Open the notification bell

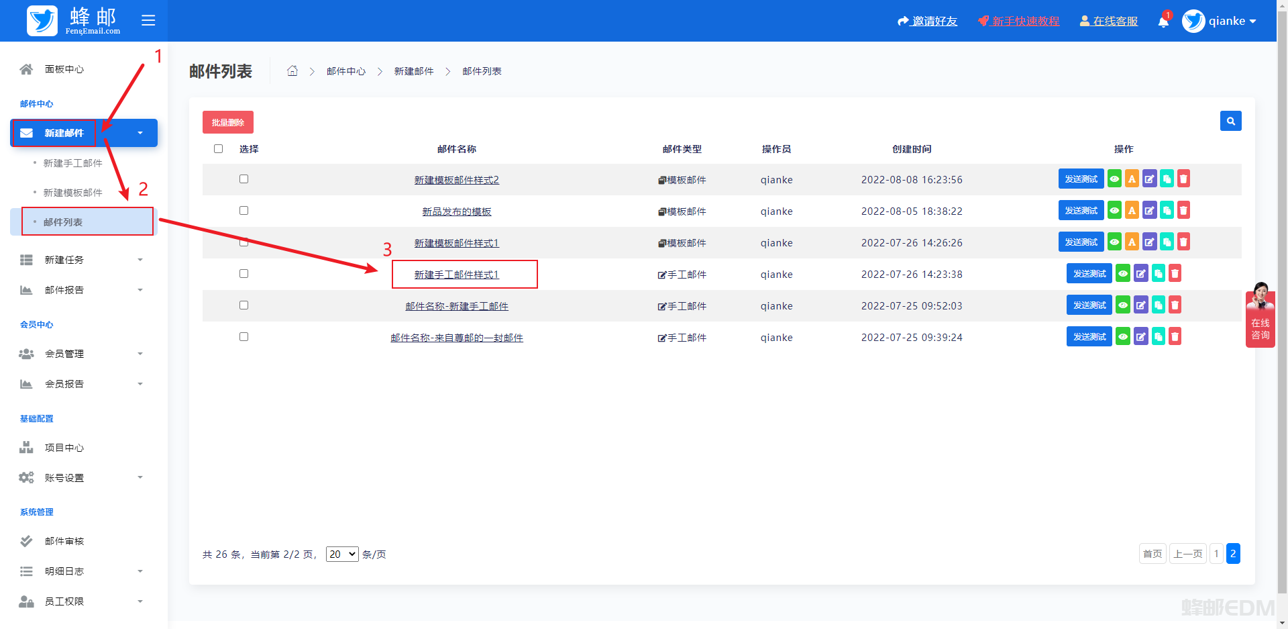tap(1163, 21)
